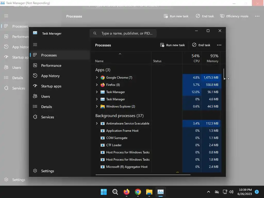This screenshot has height=198, width=264.
Task: Click the Apps (3) group heading
Action: coord(103,70)
